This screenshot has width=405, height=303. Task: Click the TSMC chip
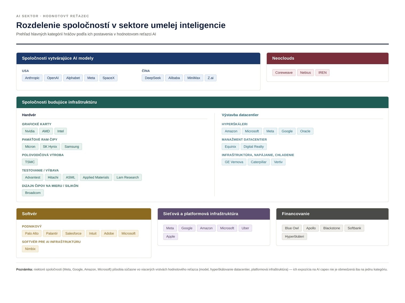click(x=30, y=162)
